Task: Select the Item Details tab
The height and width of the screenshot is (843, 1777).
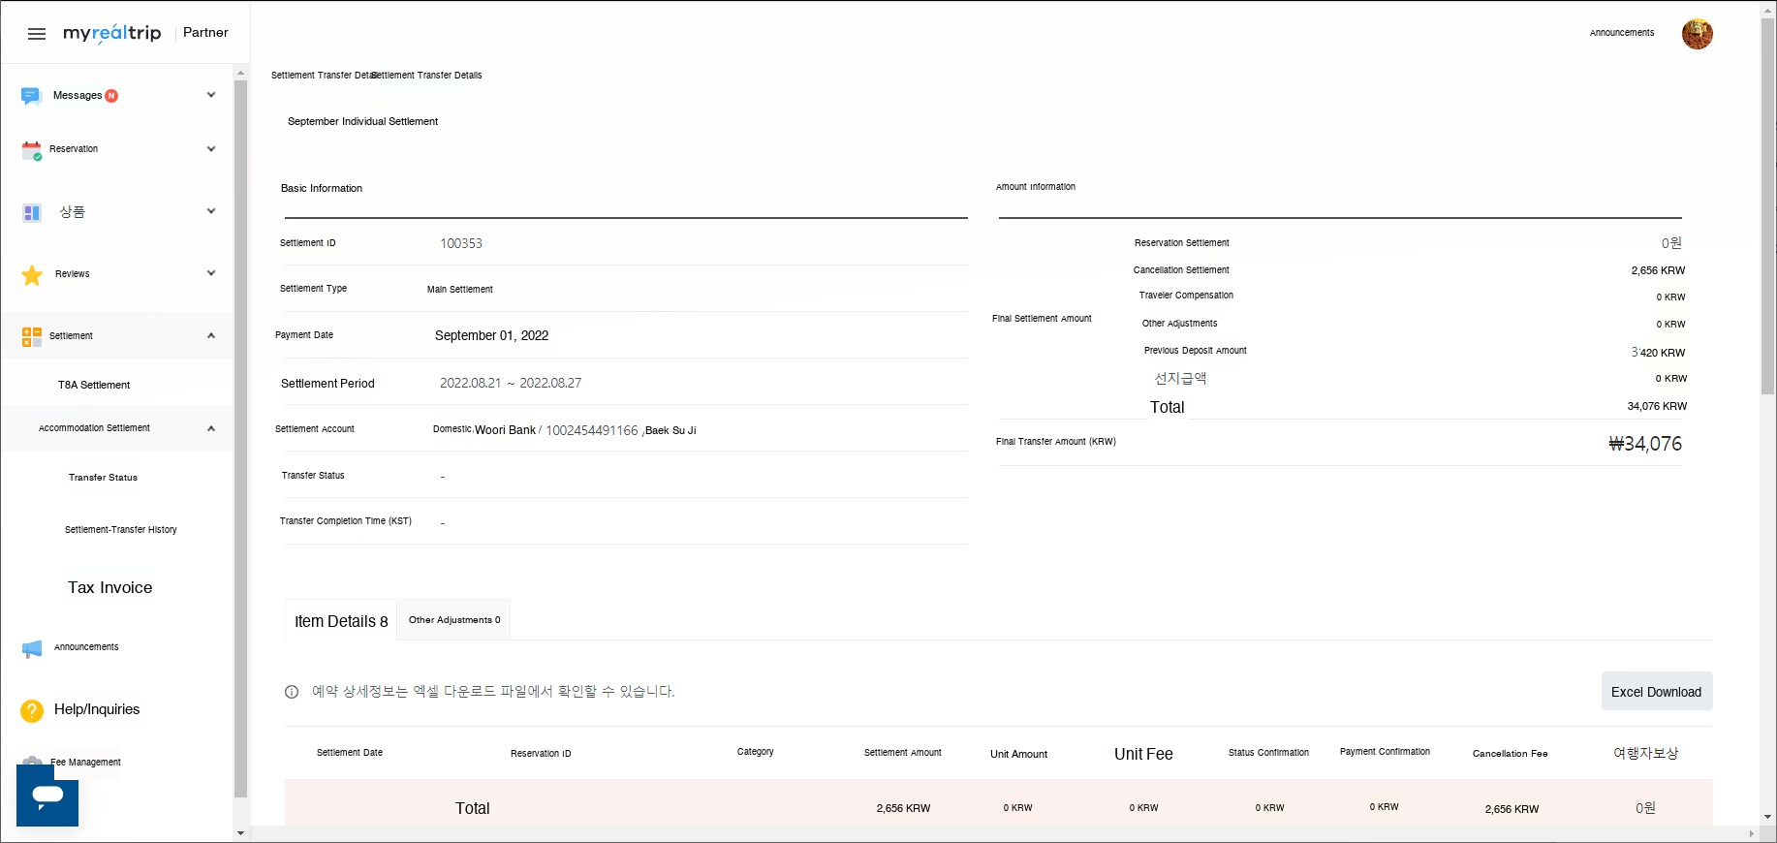Action: [x=341, y=621]
